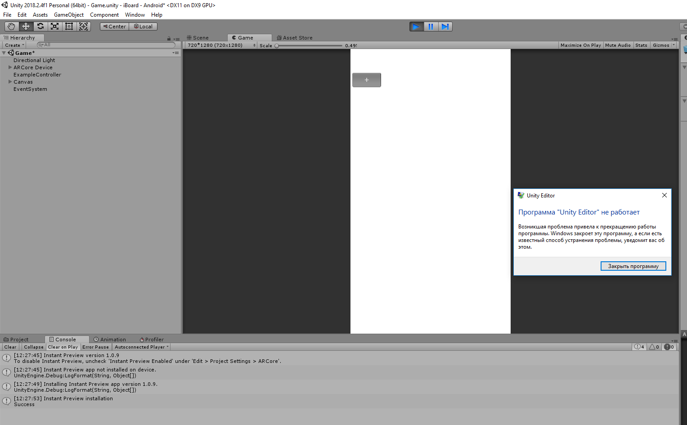Select the Scale tool
687x425 pixels.
[54, 26]
